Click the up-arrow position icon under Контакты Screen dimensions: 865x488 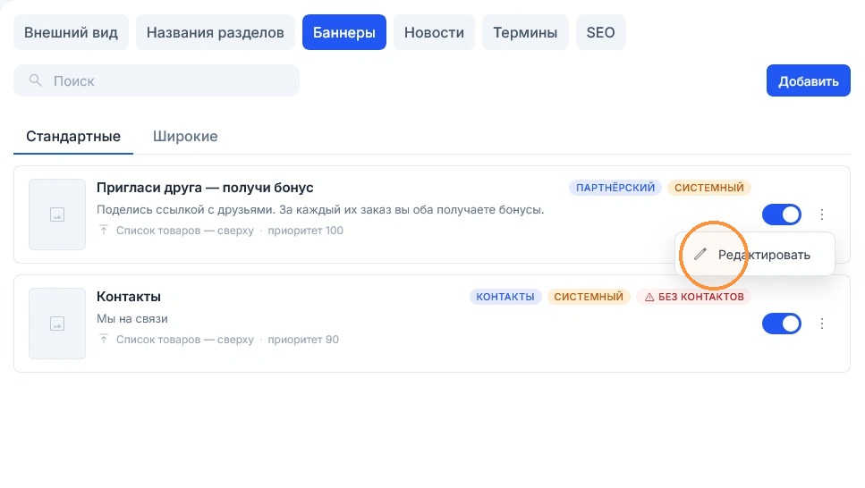(x=104, y=339)
